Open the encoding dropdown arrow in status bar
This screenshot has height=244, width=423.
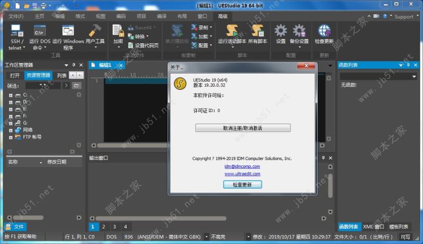coord(206,237)
